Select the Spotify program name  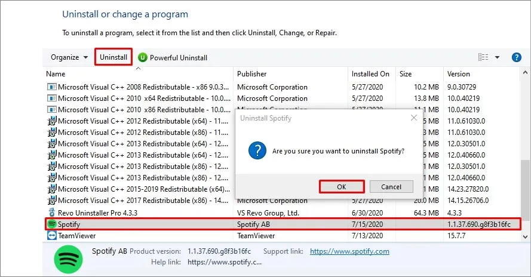[x=69, y=224]
